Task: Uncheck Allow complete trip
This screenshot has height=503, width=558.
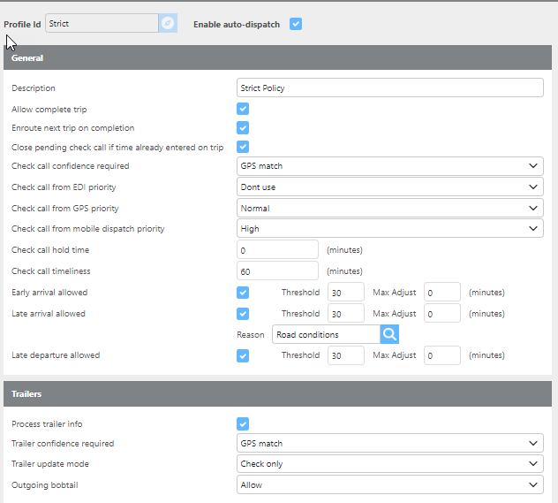Action: click(243, 109)
